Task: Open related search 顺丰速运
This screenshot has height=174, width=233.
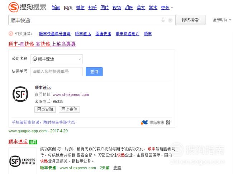Action: [83, 34]
